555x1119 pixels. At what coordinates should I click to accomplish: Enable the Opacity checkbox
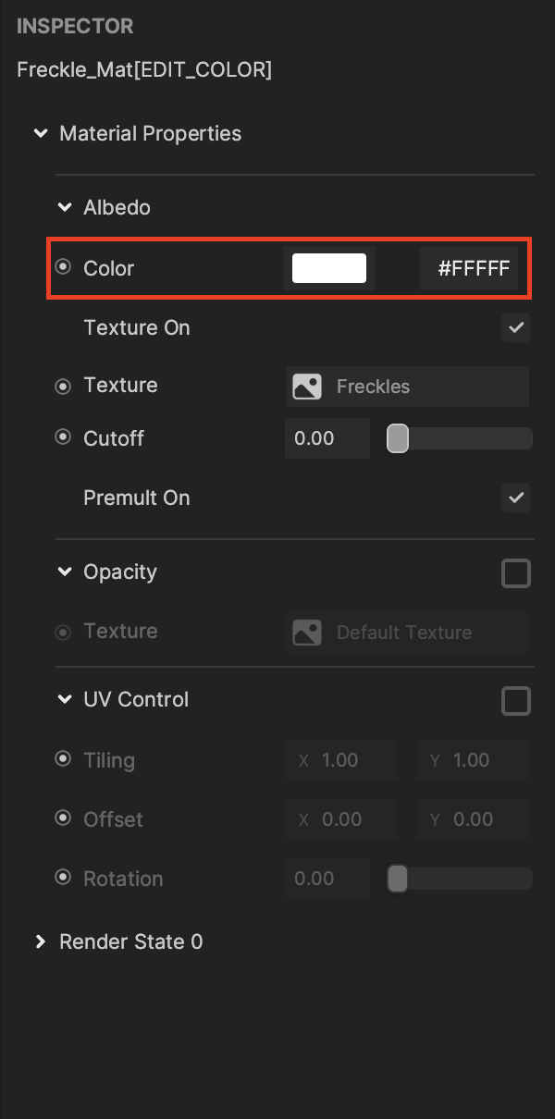coord(516,573)
